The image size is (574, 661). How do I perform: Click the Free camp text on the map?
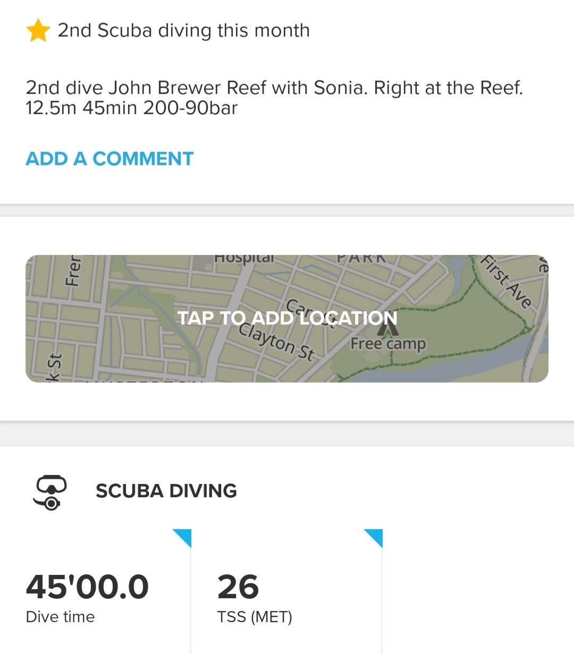click(x=388, y=344)
